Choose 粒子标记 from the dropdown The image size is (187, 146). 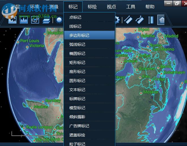(x=89, y=143)
